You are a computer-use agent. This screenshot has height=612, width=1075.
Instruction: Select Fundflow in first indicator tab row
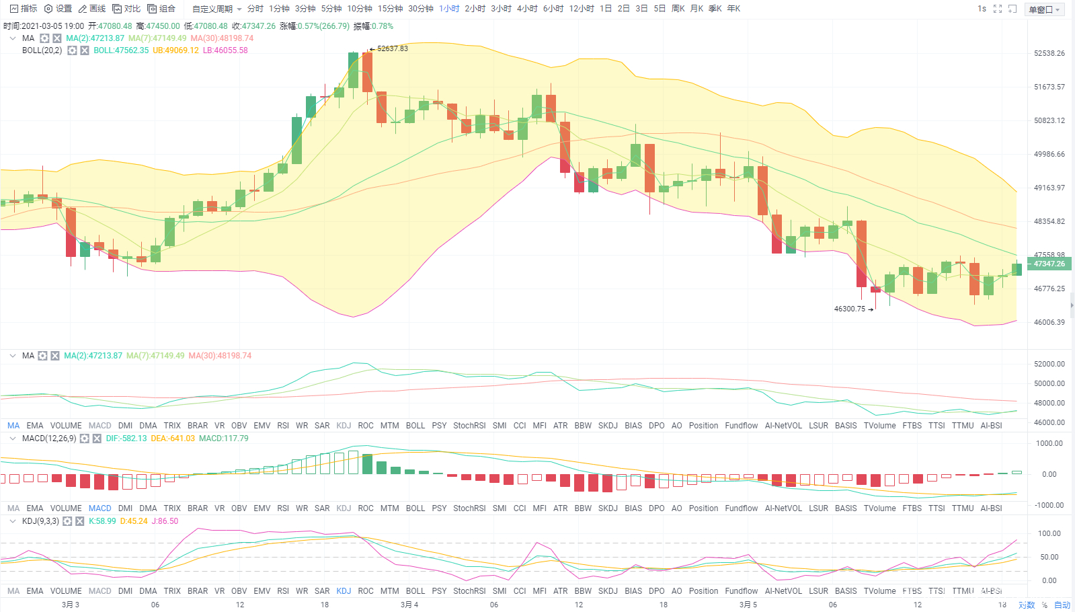742,426
